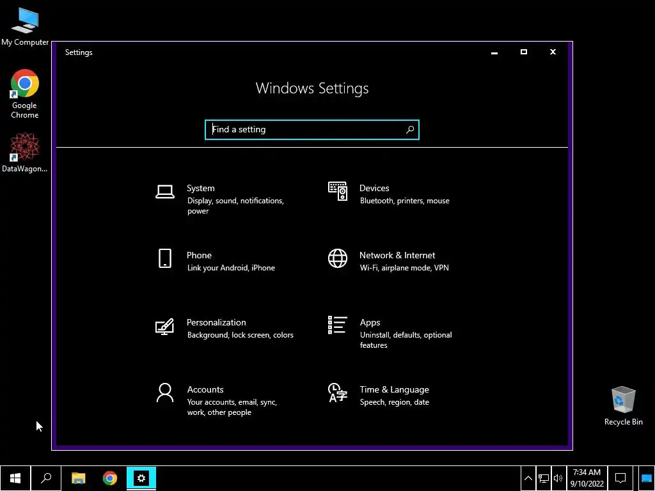Image resolution: width=655 pixels, height=491 pixels.
Task: Select the Settings gear in taskbar
Action: (141, 478)
